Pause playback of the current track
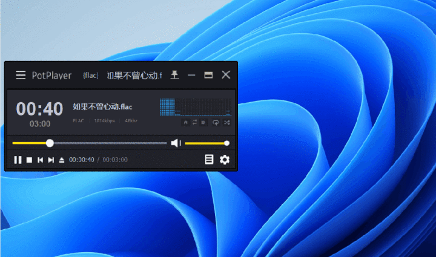436x257 pixels. 18,160
